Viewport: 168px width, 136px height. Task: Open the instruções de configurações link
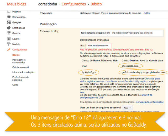pos(149,102)
